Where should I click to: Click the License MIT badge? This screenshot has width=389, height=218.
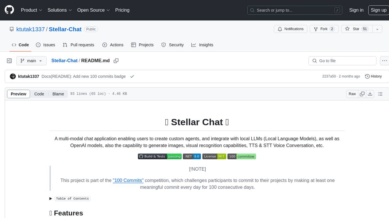click(x=214, y=156)
